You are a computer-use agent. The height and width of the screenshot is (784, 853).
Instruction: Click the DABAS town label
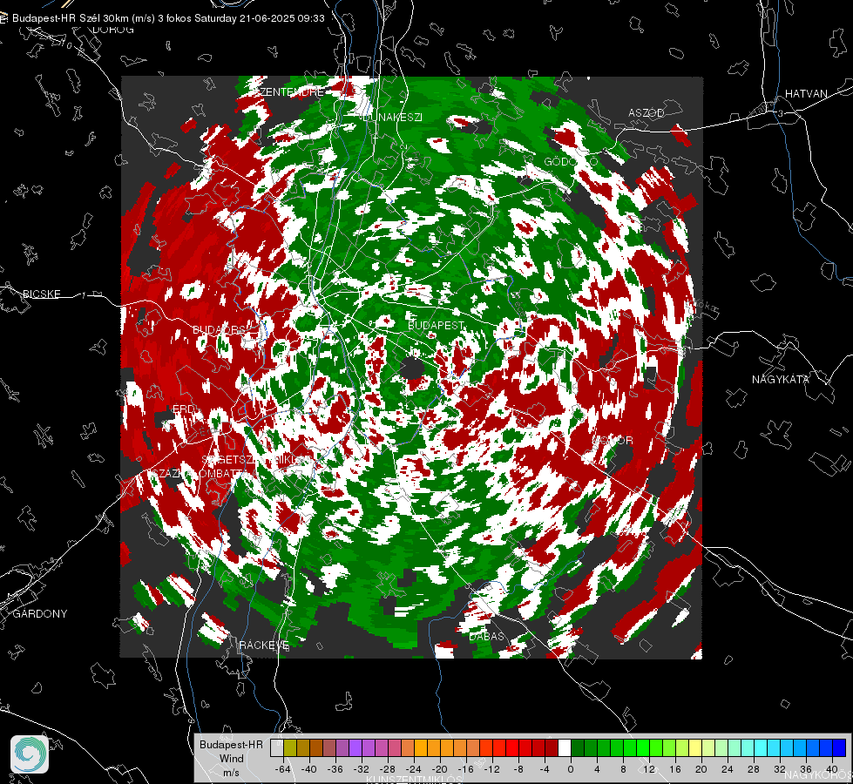(x=487, y=636)
